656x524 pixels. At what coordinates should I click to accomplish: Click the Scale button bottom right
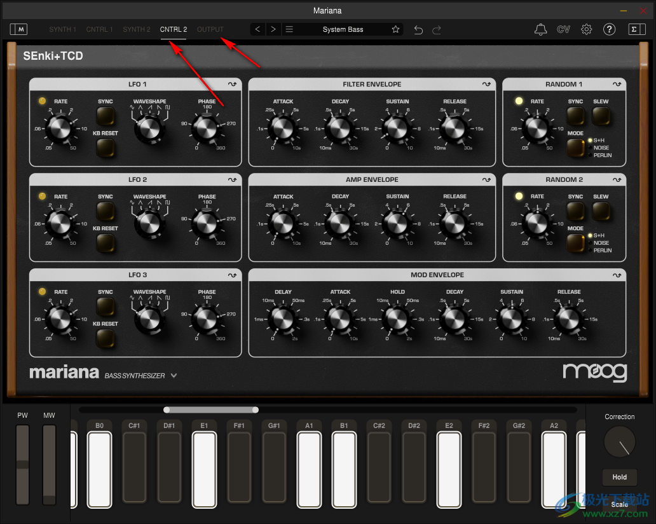(x=619, y=504)
